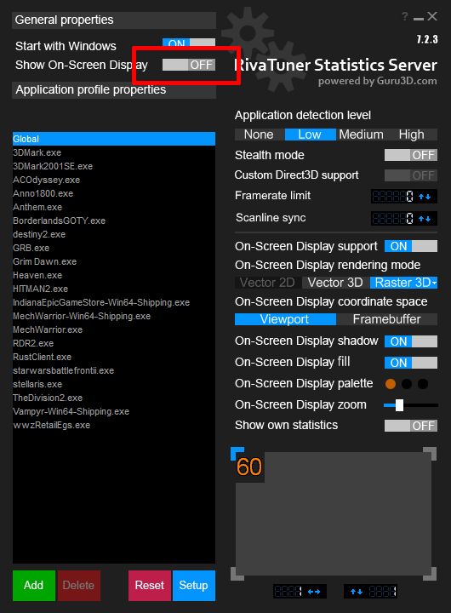Toggle Show On-Screen Display switch

pos(189,65)
